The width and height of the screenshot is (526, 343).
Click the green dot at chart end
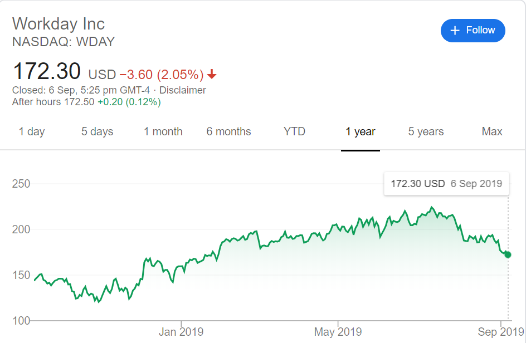(508, 255)
